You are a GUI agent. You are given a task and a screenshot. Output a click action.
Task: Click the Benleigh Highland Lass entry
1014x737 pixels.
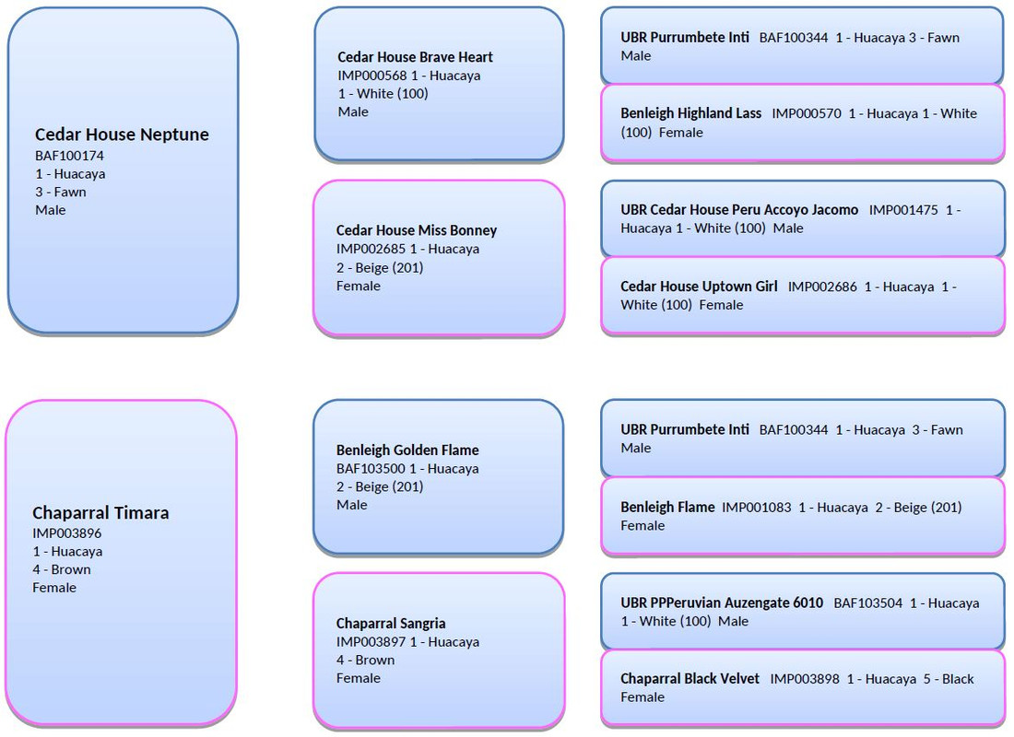coord(803,123)
